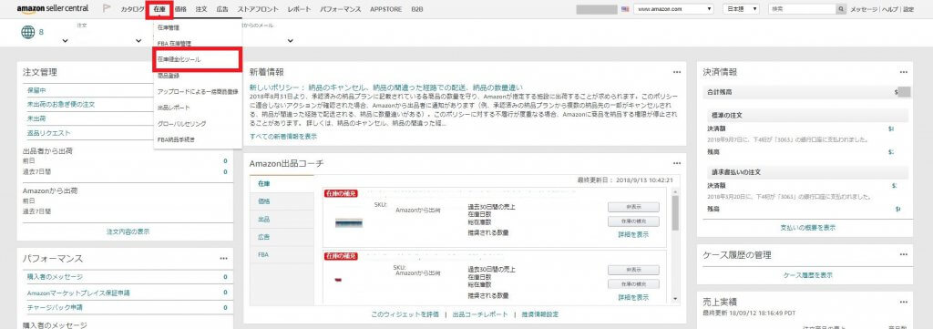Open B2B menu

pos(416,9)
